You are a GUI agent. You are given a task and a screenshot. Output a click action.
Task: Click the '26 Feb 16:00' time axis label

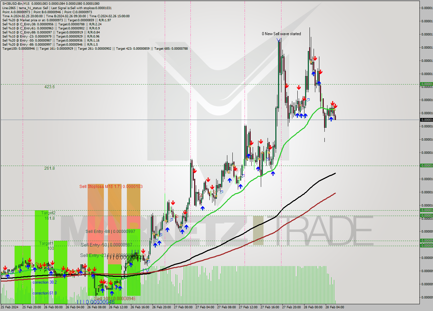click(x=140, y=307)
